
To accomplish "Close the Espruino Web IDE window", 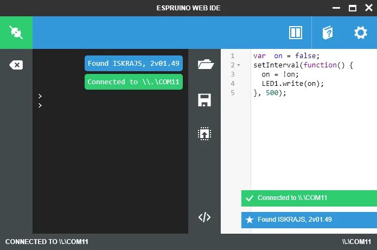I will (368, 8).
